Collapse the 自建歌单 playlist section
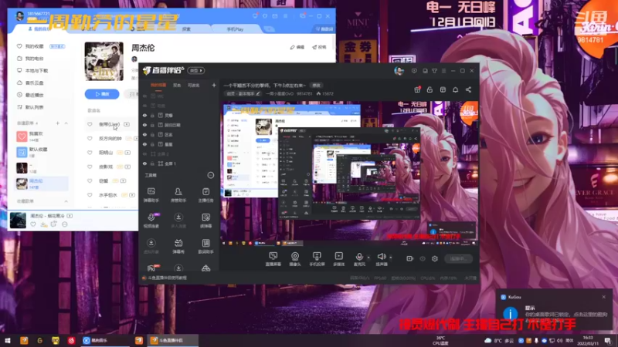Image resolution: width=618 pixels, height=347 pixels. [x=66, y=123]
